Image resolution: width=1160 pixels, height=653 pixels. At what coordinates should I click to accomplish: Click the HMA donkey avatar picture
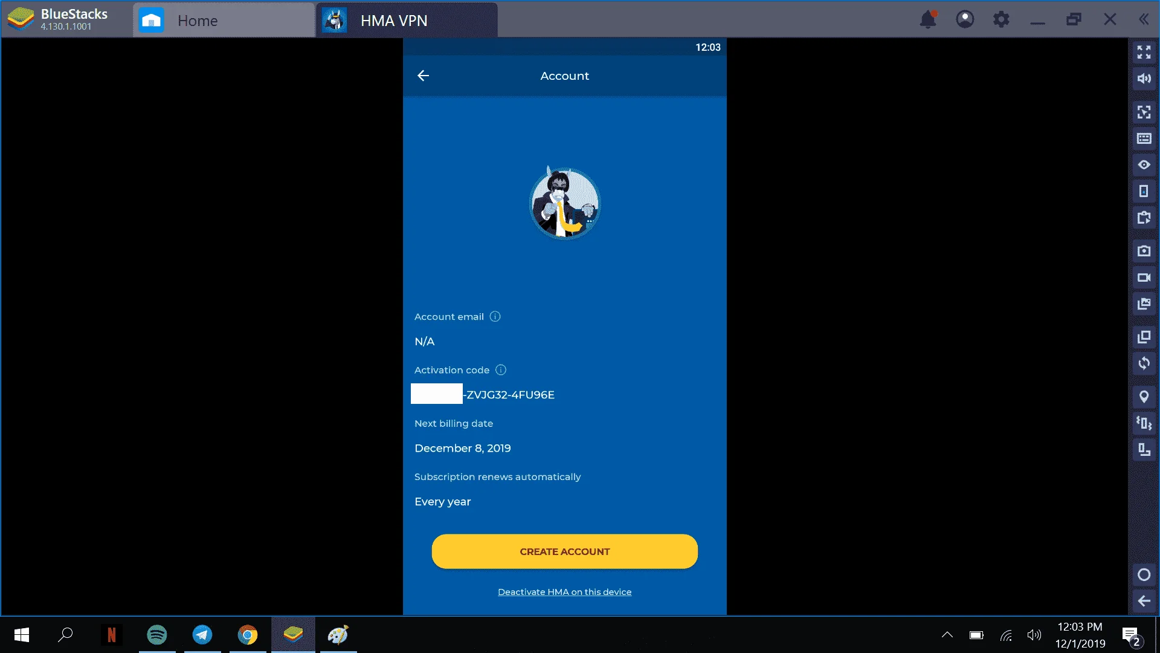pos(564,203)
